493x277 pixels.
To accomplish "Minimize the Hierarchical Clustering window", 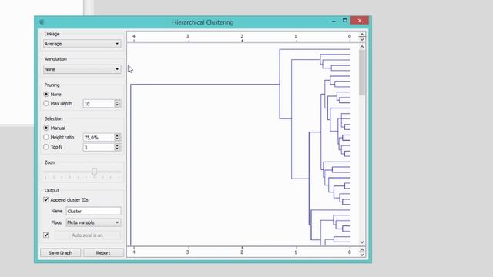I will [x=334, y=21].
